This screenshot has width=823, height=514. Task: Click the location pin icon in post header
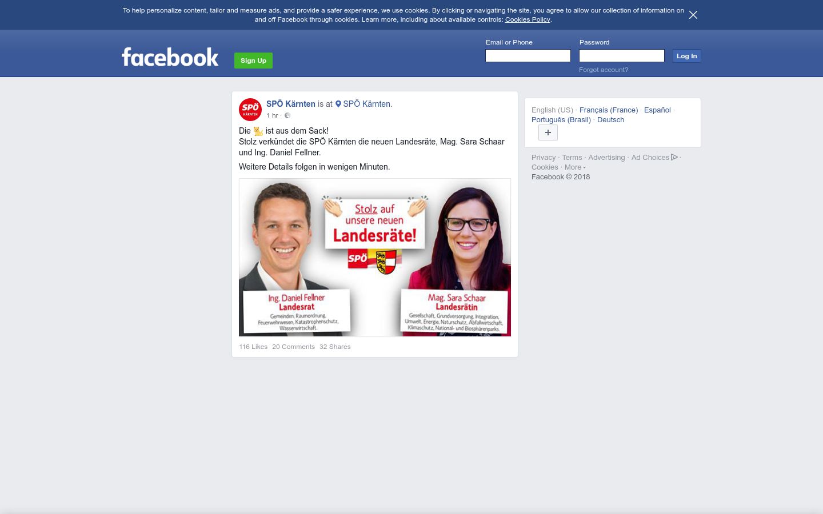click(x=338, y=104)
